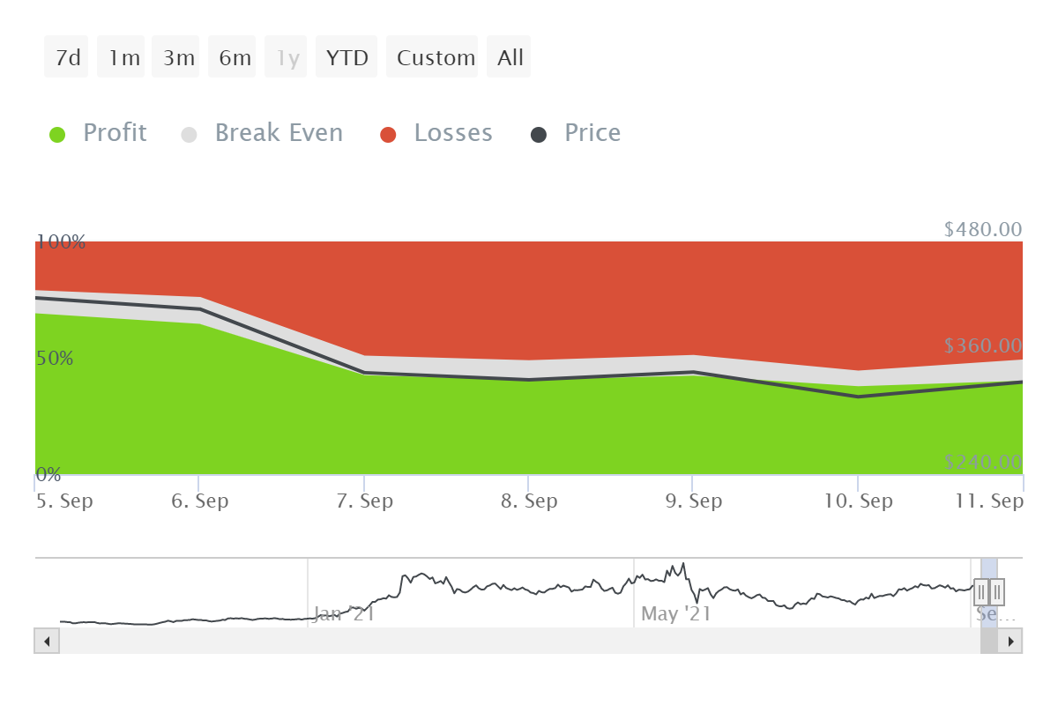Image resolution: width=1058 pixels, height=705 pixels.
Task: Click the left scroll arrow of the navigator
Action: pos(46,641)
